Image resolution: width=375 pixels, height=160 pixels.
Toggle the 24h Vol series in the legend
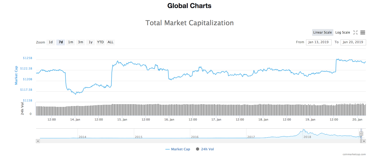(x=206, y=149)
